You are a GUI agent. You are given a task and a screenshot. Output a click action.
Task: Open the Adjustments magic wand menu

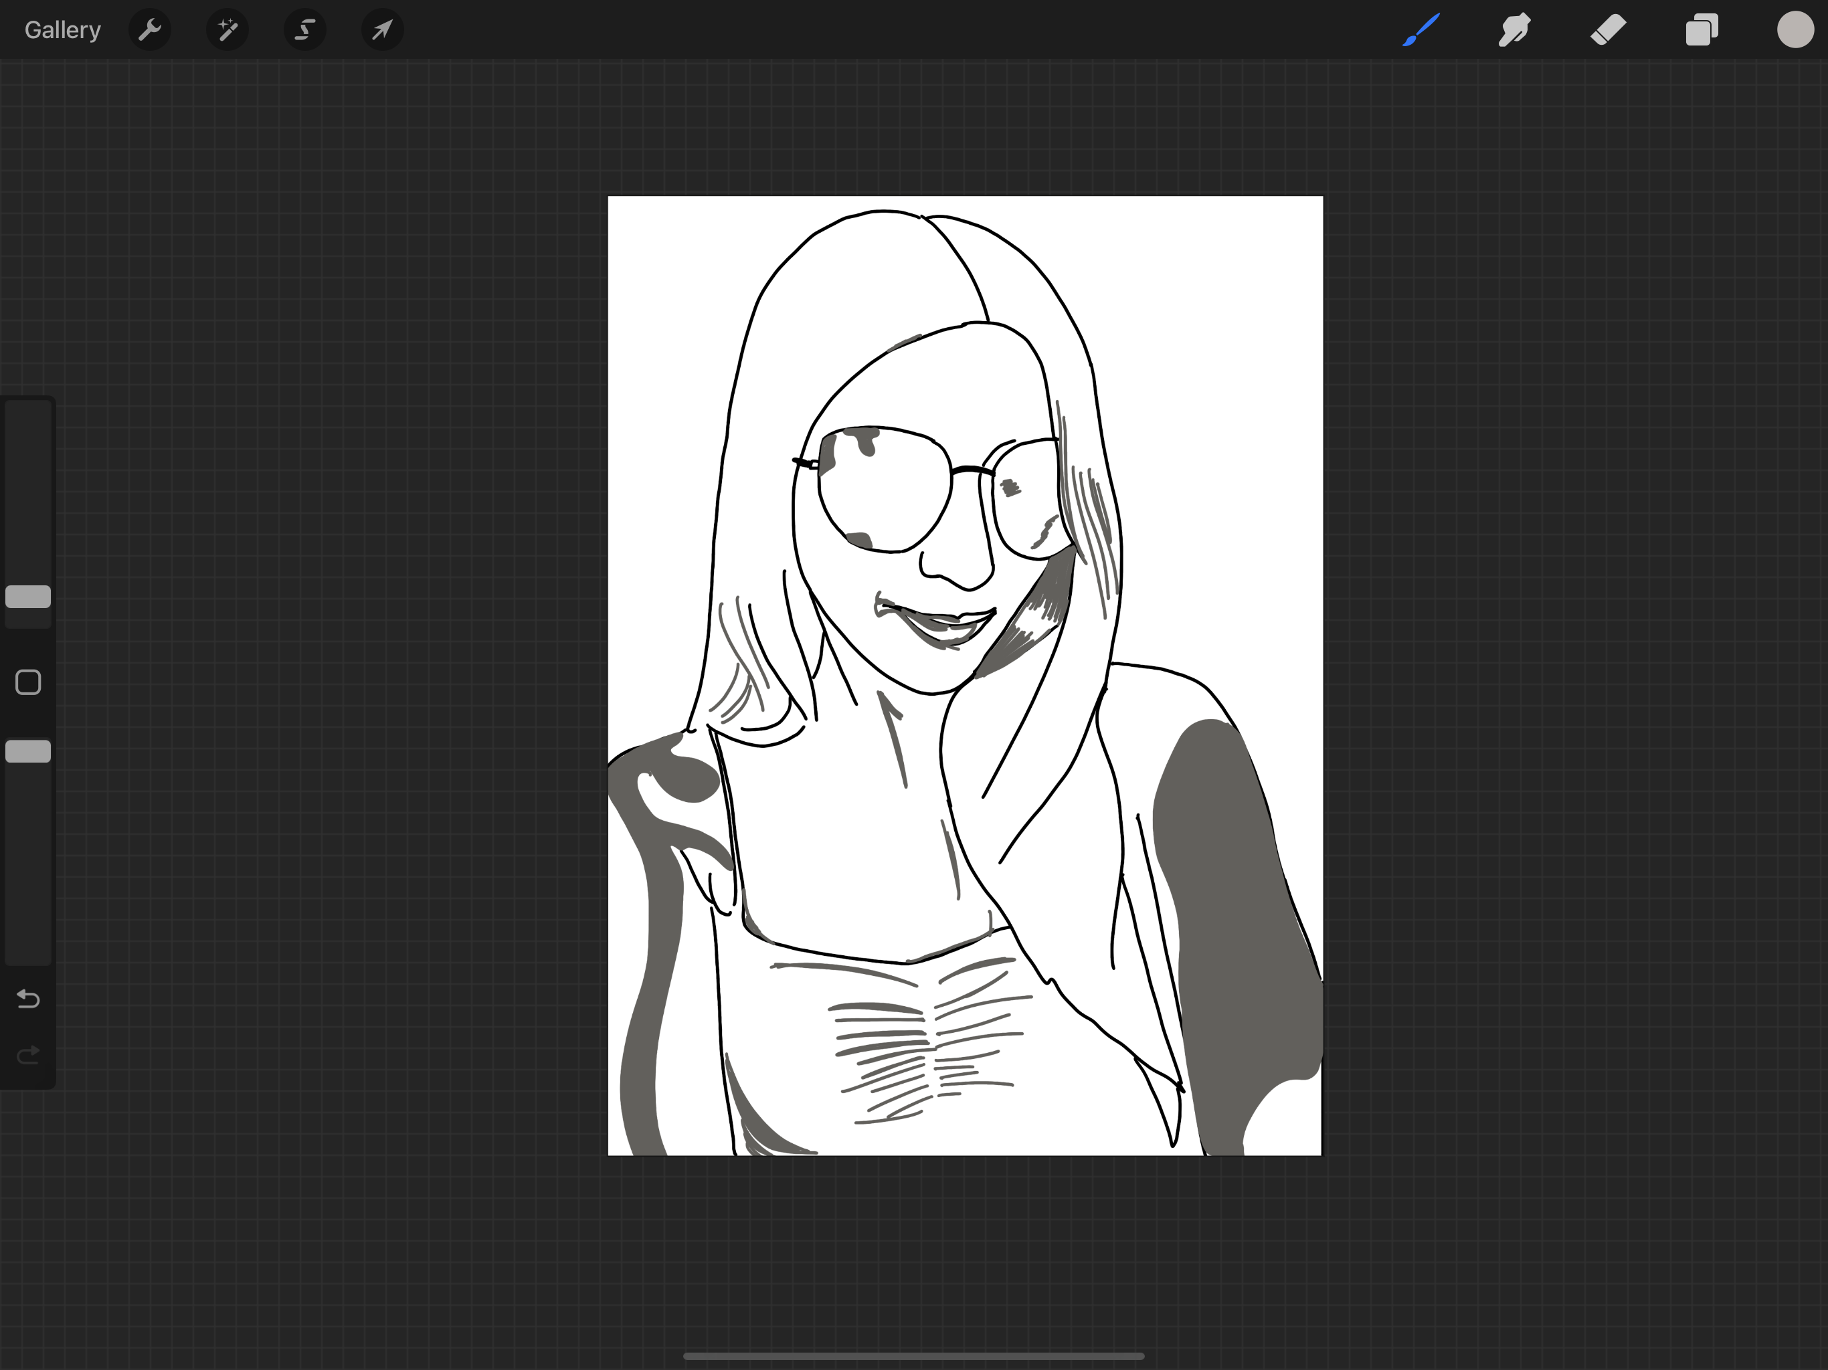[227, 31]
